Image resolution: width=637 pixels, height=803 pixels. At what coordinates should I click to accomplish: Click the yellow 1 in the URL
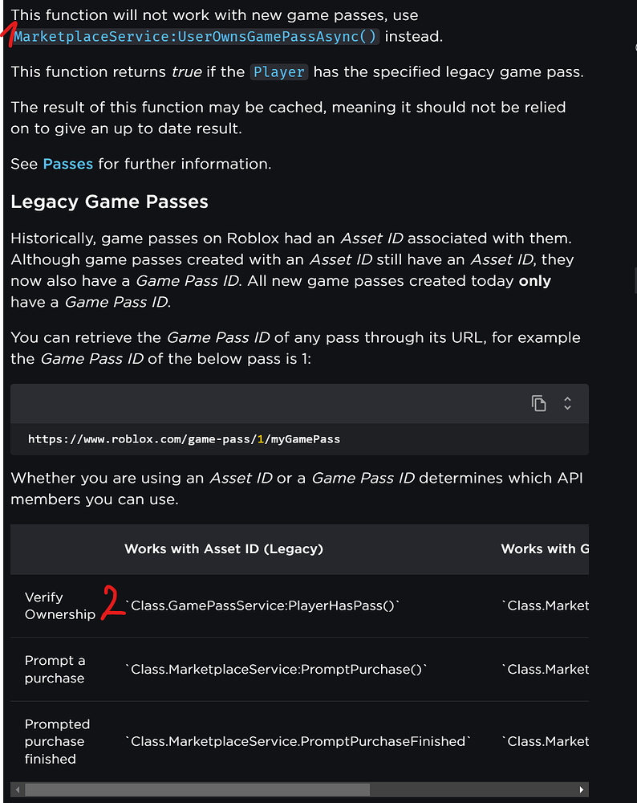pyautogui.click(x=261, y=439)
